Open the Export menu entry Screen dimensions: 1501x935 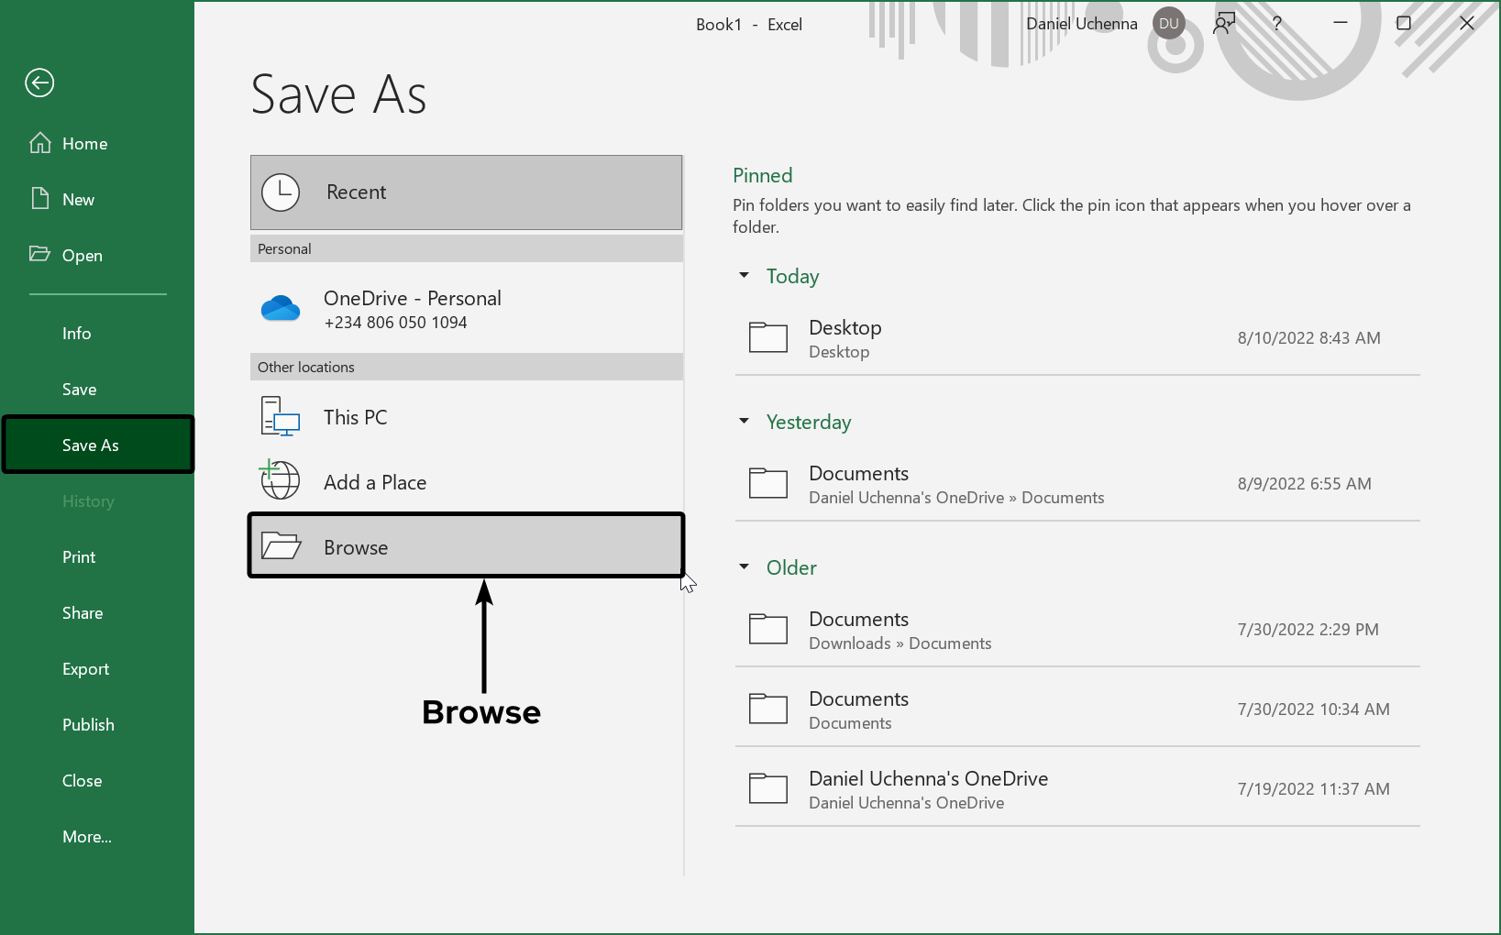[85, 668]
